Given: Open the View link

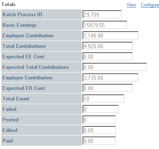Looking at the screenshot, I should coord(131,5).
